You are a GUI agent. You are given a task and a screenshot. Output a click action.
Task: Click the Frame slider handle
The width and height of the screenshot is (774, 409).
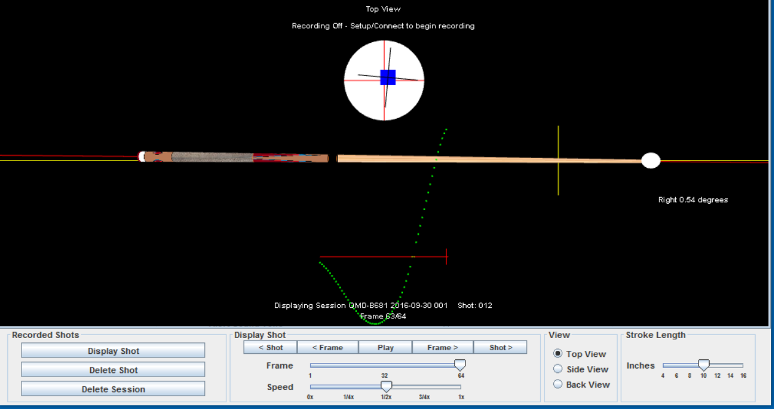click(x=459, y=365)
